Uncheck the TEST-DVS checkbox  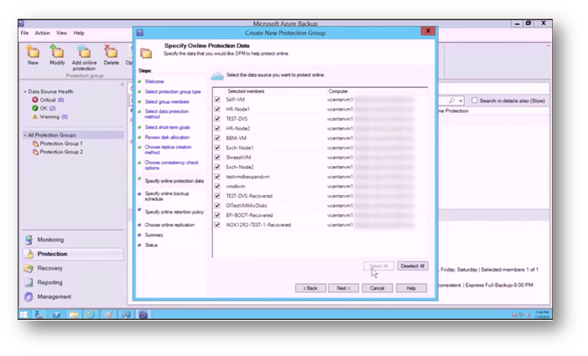(x=217, y=119)
